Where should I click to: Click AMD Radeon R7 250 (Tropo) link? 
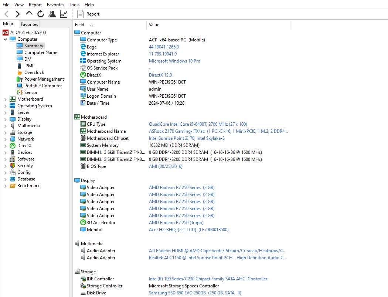176,222
